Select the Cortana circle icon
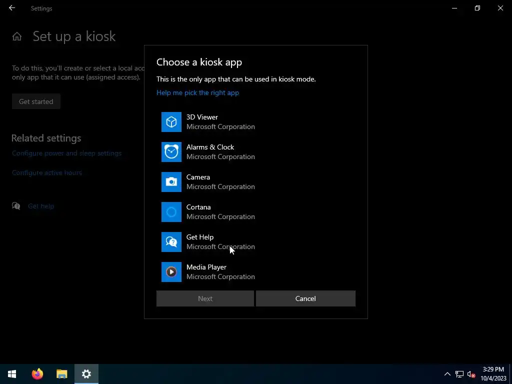 (171, 212)
